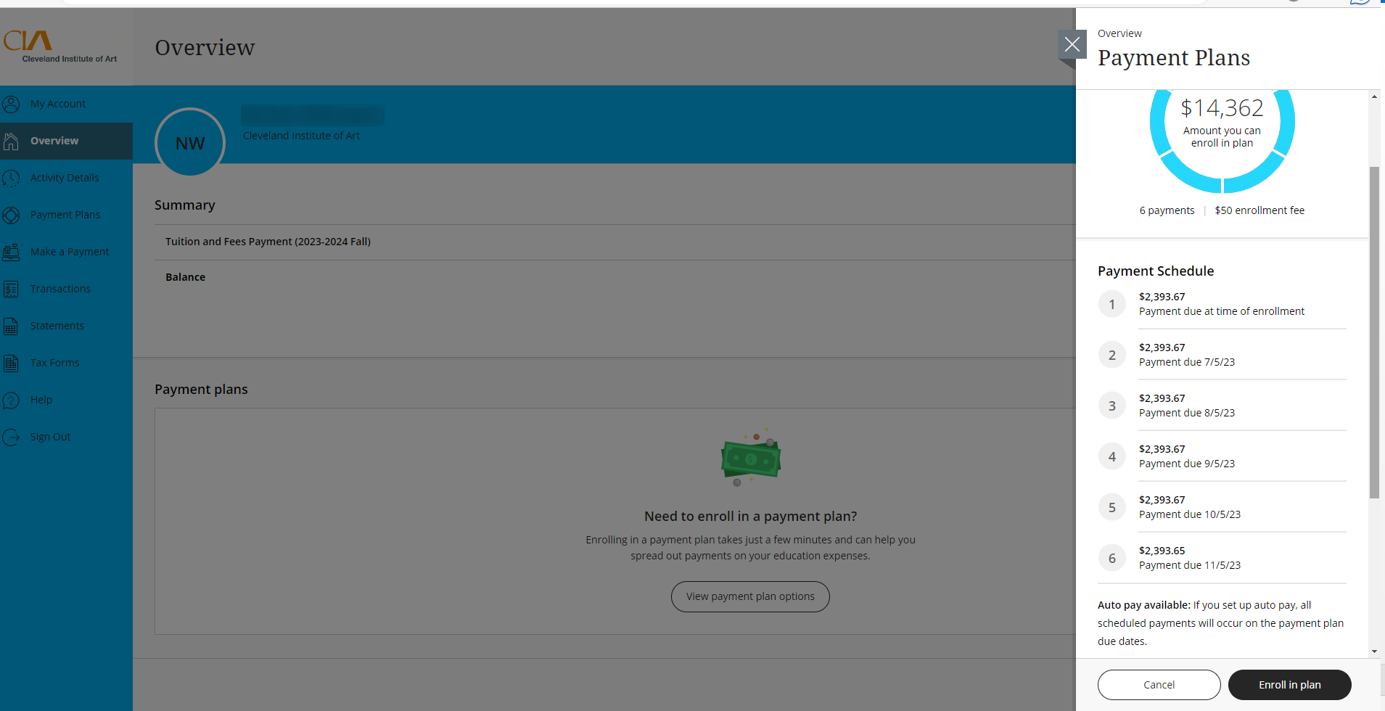Click payment step number 1 circle
Screen dimensions: 1385x711
tap(1111, 304)
